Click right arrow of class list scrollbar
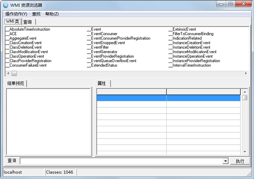Screen dimensions: 254x179 point(246,73)
